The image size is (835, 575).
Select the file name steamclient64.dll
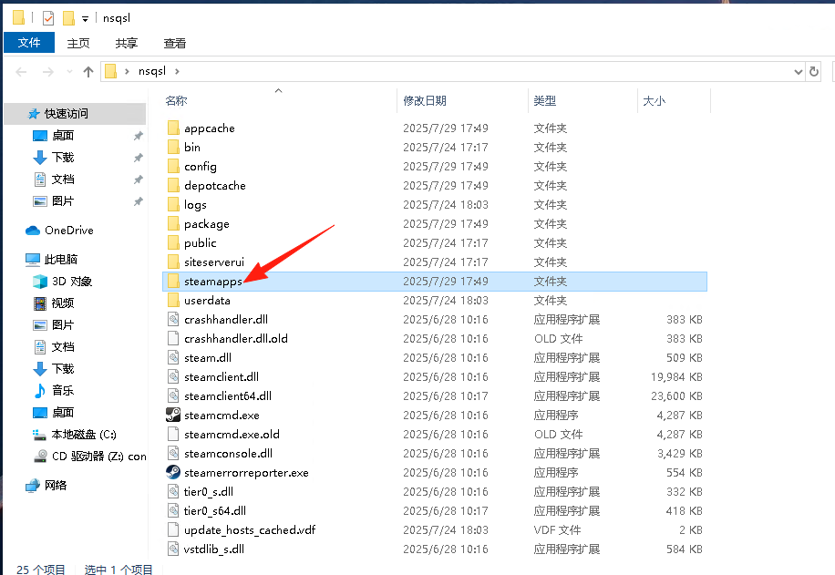tap(228, 396)
